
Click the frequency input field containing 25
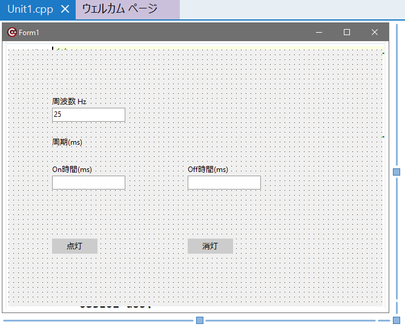88,114
